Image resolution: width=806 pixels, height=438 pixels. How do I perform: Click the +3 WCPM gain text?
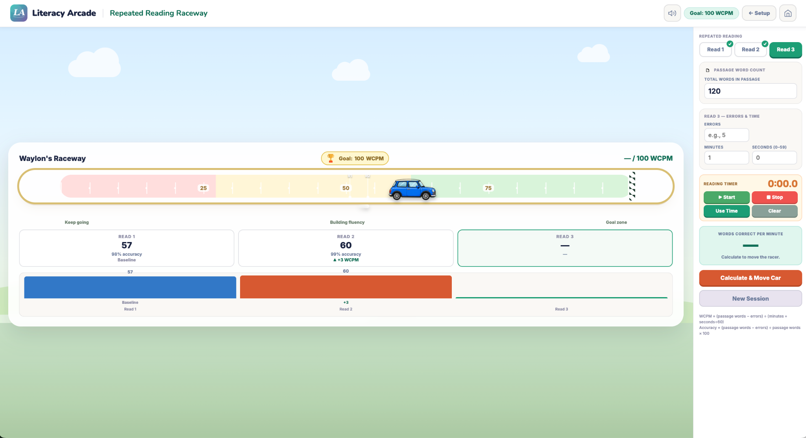[x=346, y=260]
